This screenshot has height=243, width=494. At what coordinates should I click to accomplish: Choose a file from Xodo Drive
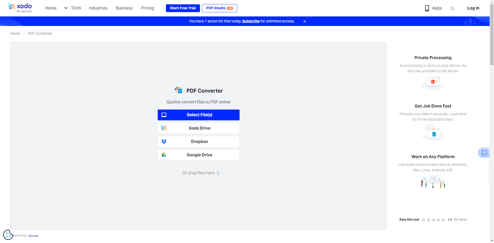pyautogui.click(x=199, y=128)
